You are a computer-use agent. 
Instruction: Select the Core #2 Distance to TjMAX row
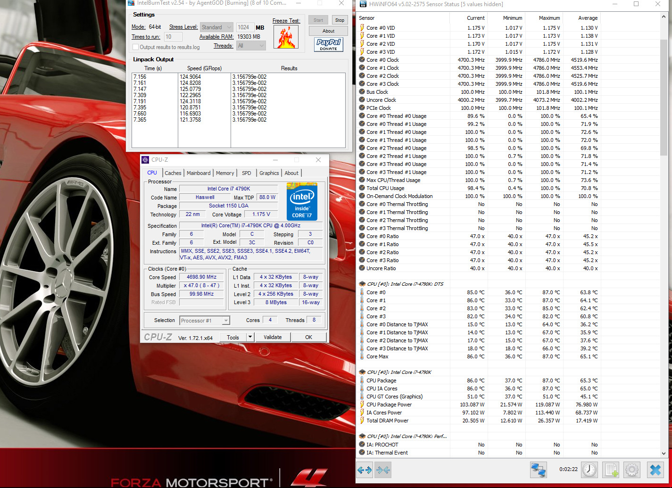click(x=479, y=340)
